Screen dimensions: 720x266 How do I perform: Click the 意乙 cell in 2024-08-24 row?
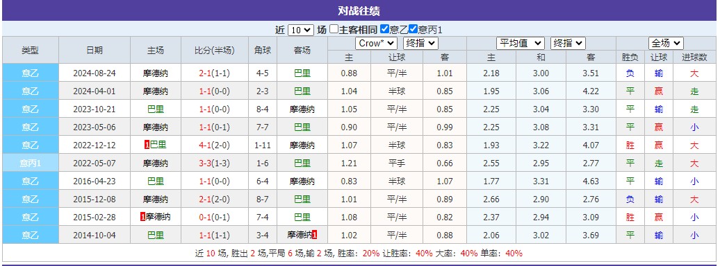31,73
